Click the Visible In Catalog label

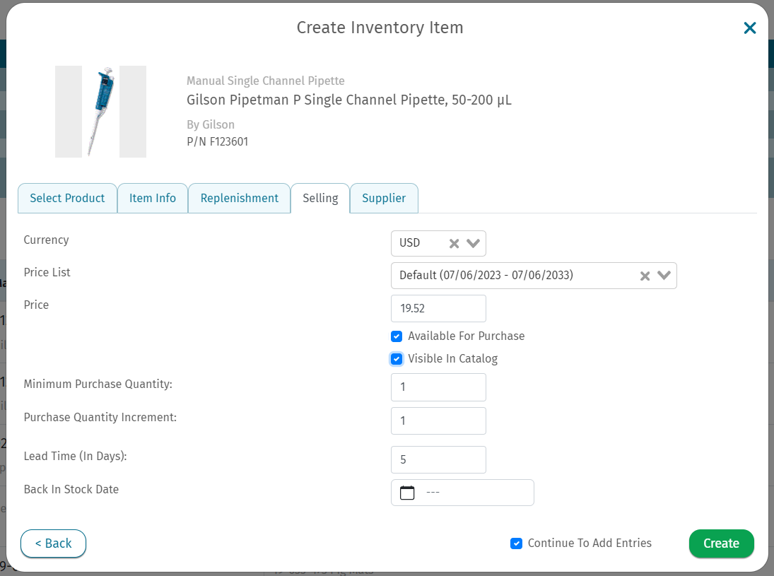point(452,359)
